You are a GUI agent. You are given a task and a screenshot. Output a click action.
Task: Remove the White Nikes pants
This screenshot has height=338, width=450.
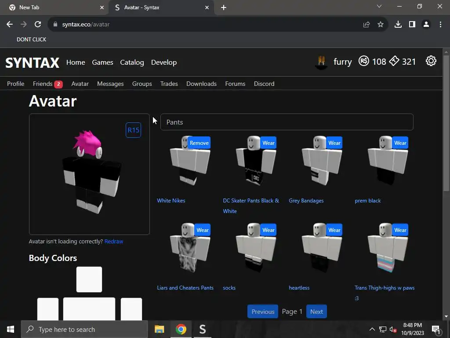(199, 143)
